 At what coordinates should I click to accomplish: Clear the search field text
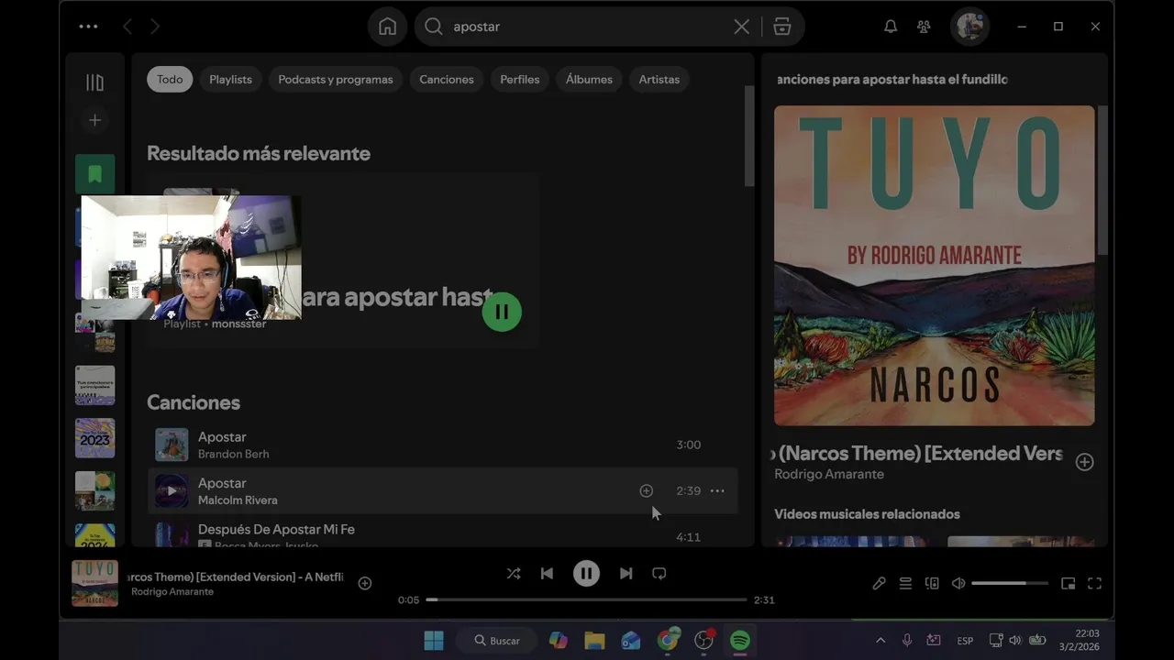pyautogui.click(x=741, y=27)
